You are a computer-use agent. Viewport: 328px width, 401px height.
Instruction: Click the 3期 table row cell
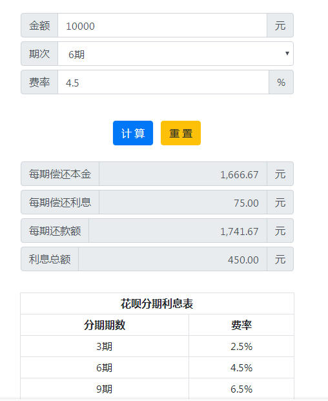pos(105,346)
